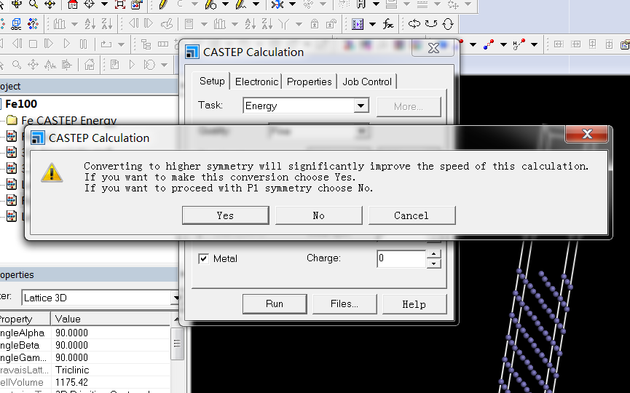
Task: Click the fx function icon
Action: [387, 24]
